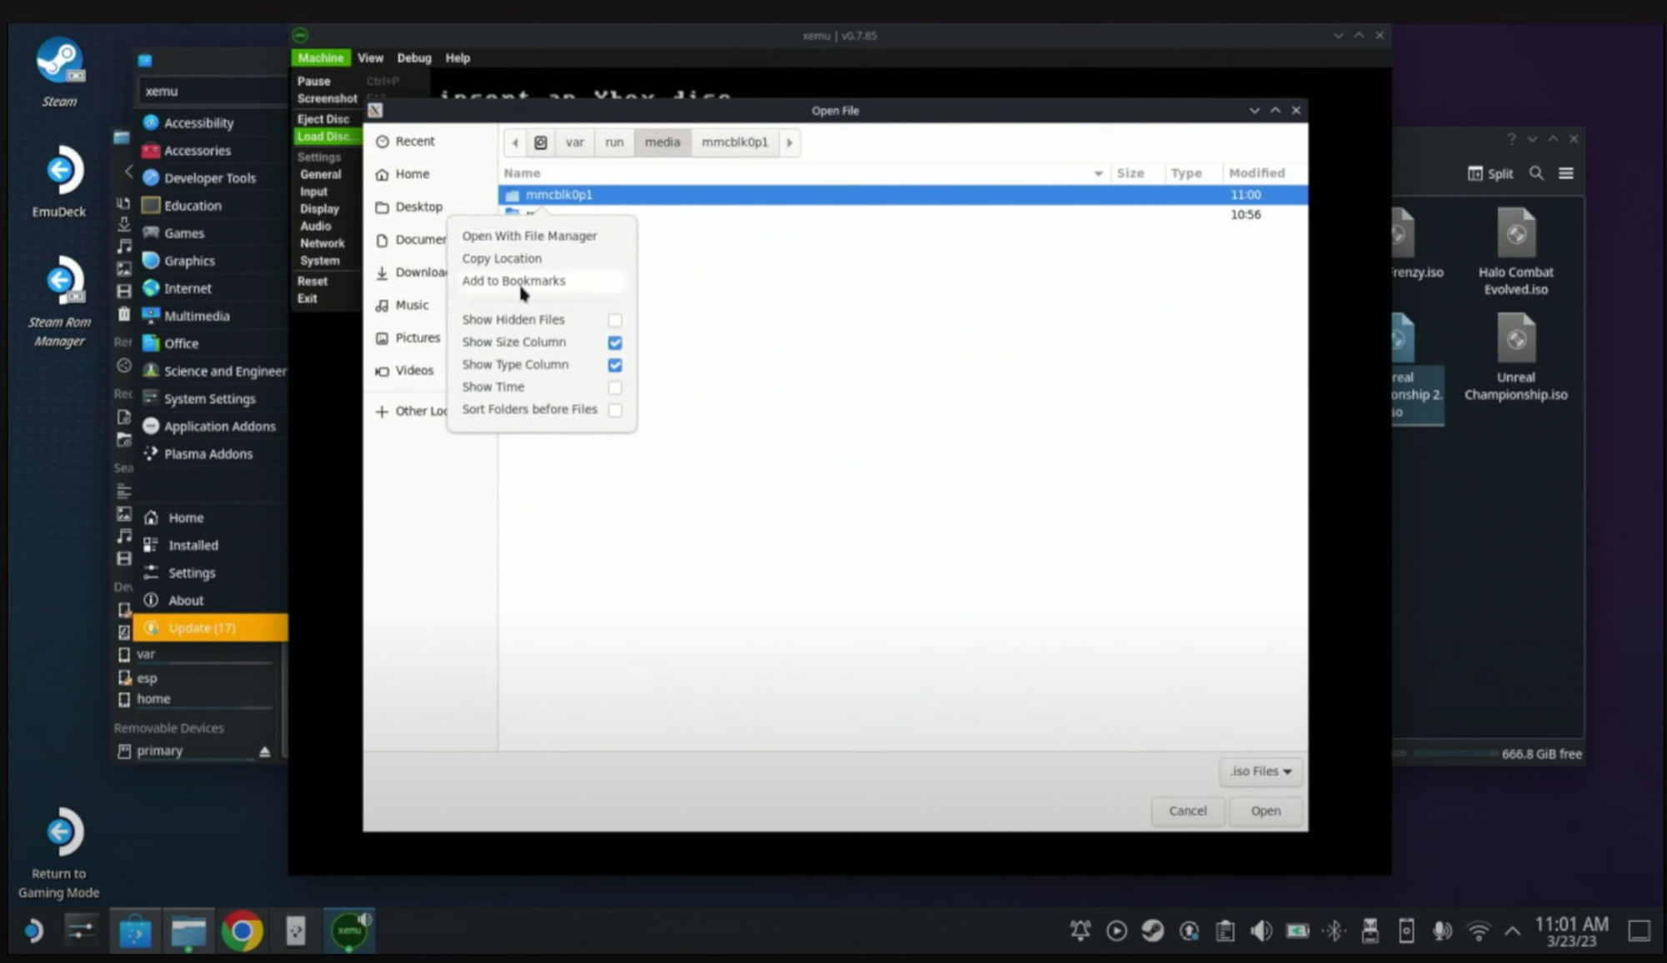
Task: Click the media breadcrumb button
Action: (662, 142)
